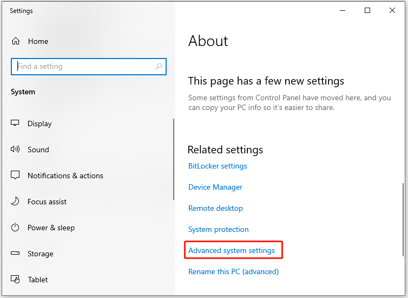Click the Home icon in sidebar
This screenshot has height=298, width=408.
[x=16, y=41]
